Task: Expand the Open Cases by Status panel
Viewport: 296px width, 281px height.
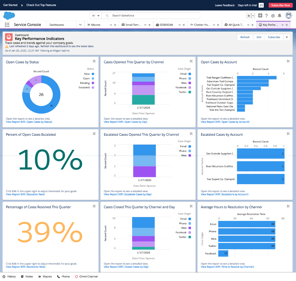Action: [x=94, y=61]
